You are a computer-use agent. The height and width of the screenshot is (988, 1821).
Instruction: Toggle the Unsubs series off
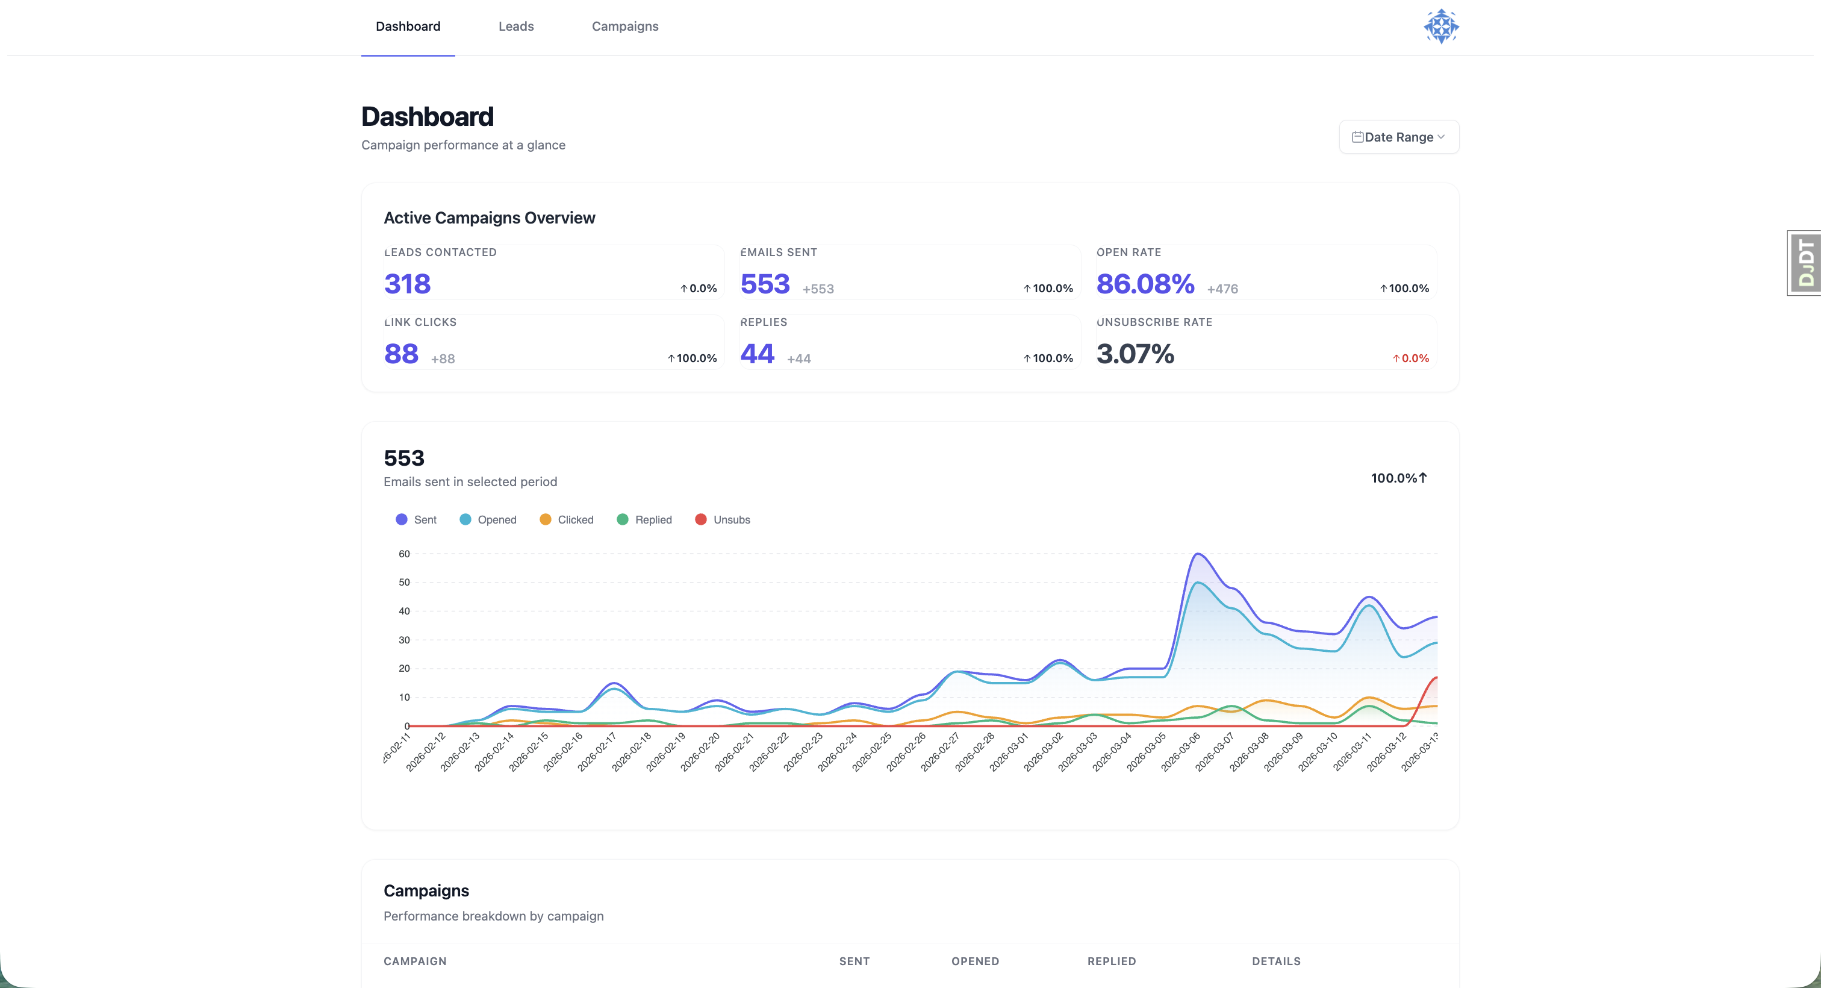[x=723, y=519]
